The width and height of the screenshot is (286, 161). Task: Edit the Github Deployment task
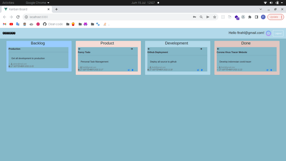coord(198,70)
